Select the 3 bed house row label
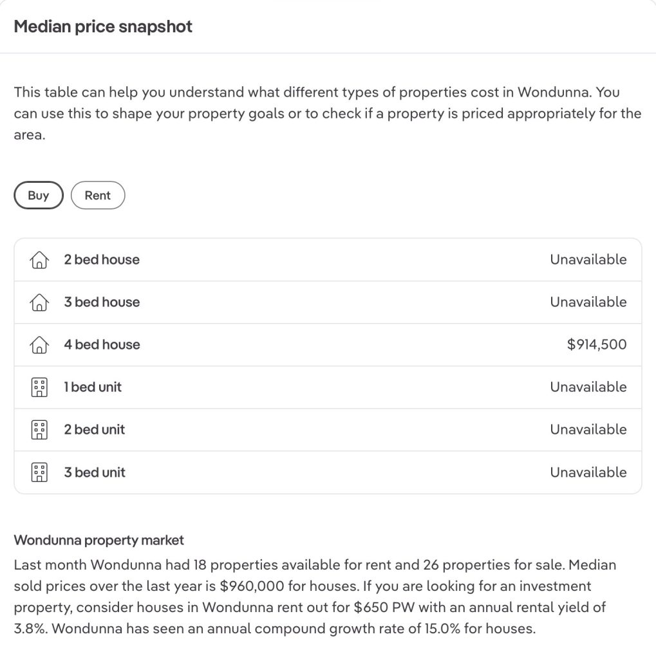 [102, 302]
